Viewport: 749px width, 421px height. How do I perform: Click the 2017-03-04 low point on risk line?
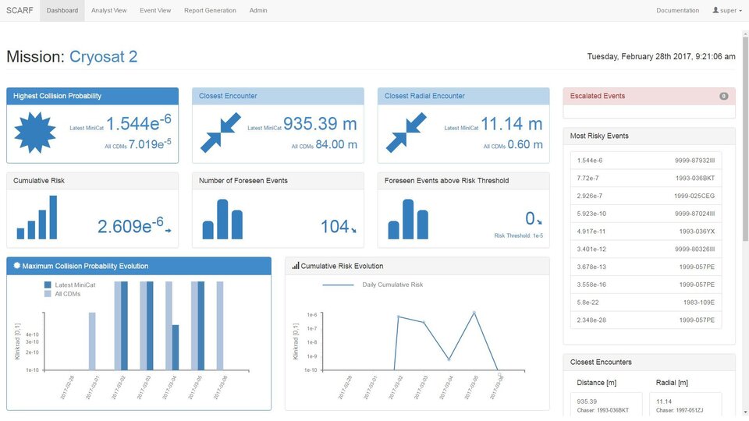(x=449, y=359)
